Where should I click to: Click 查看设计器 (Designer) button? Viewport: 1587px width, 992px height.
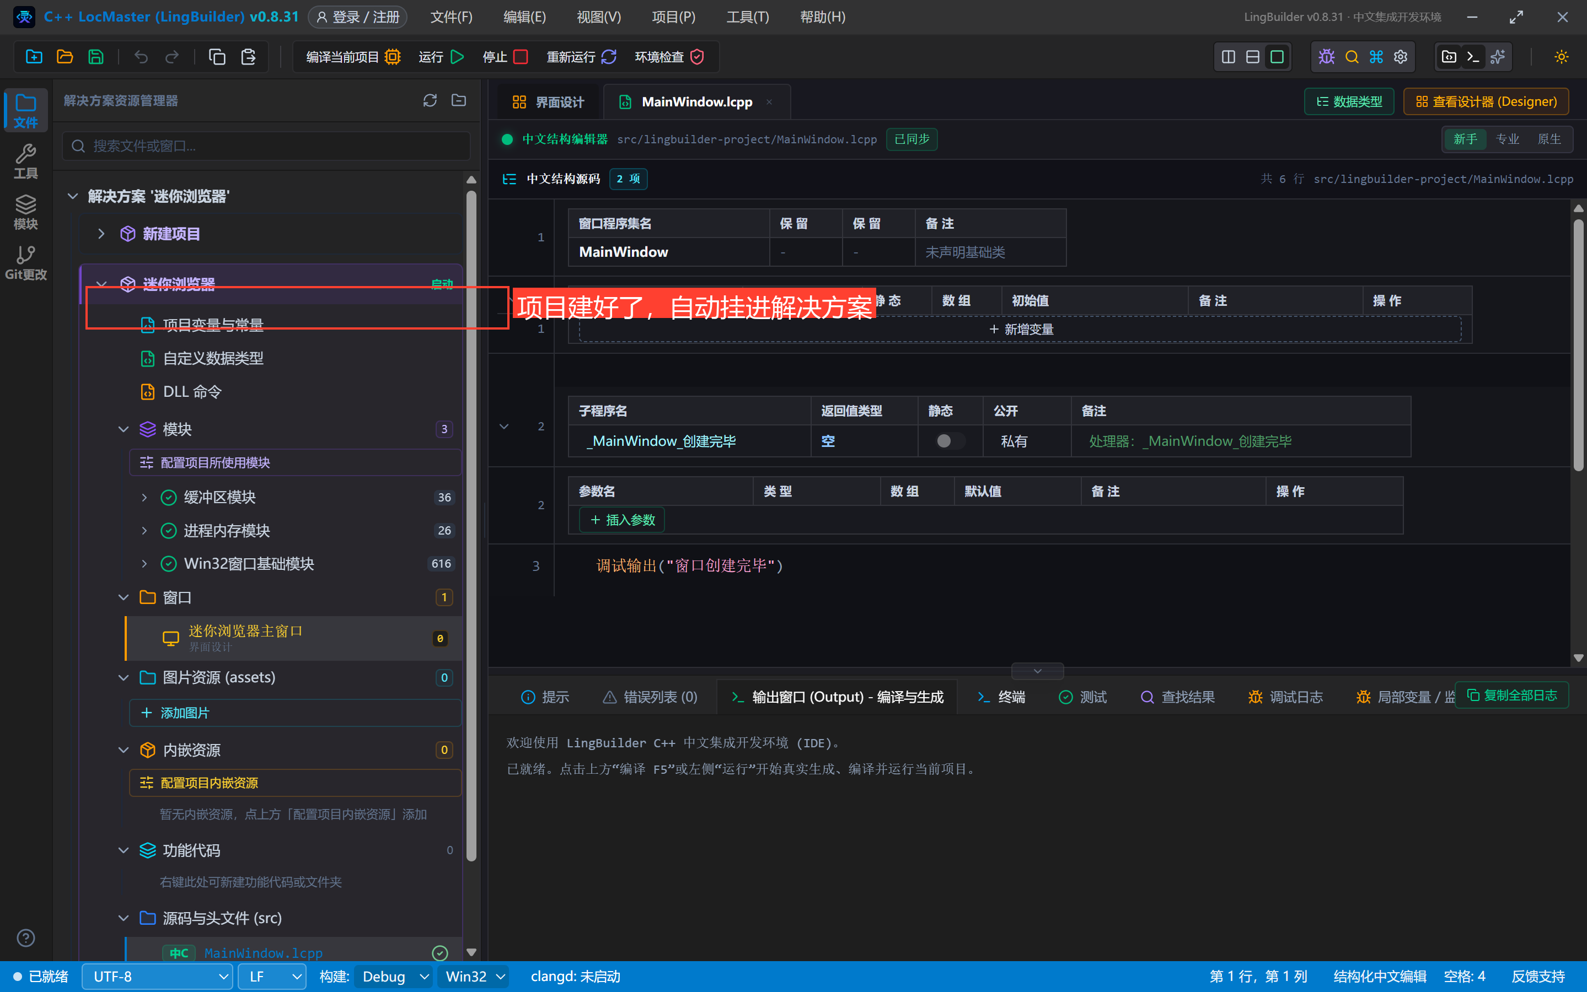point(1486,102)
